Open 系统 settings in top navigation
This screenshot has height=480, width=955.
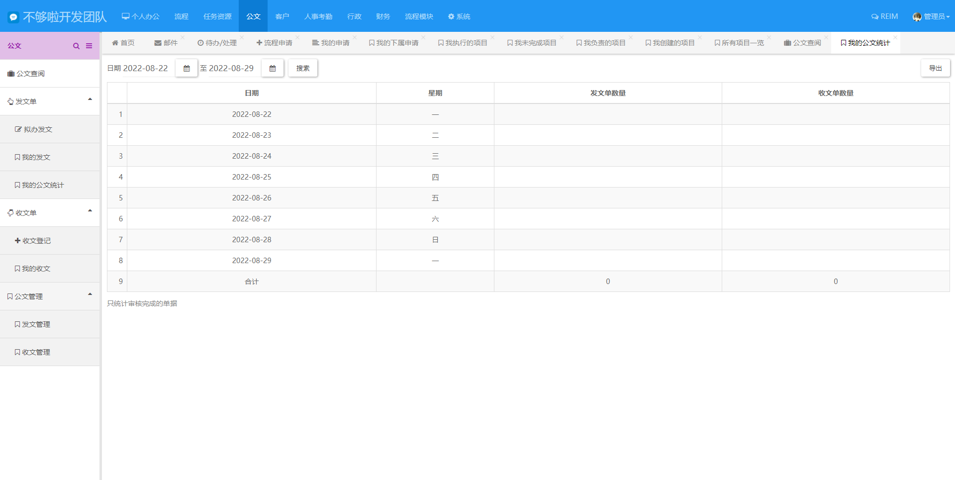pyautogui.click(x=459, y=16)
